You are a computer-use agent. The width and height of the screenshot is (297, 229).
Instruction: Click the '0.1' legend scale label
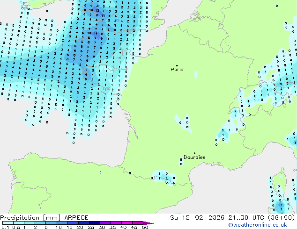[x=5, y=227]
